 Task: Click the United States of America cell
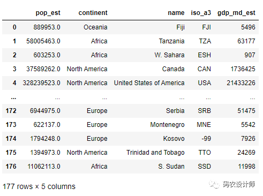[x=149, y=83]
